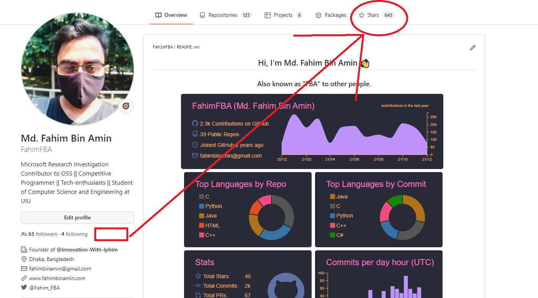Image resolution: width=538 pixels, height=298 pixels.
Task: Open the Packages tab
Action: tap(331, 15)
